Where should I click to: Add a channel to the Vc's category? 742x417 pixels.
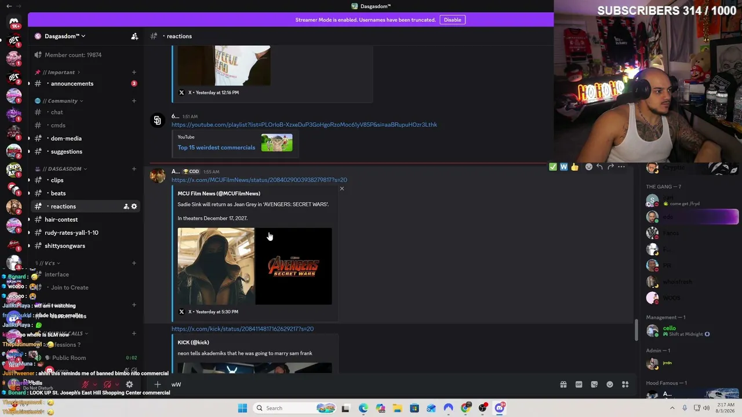tap(134, 264)
